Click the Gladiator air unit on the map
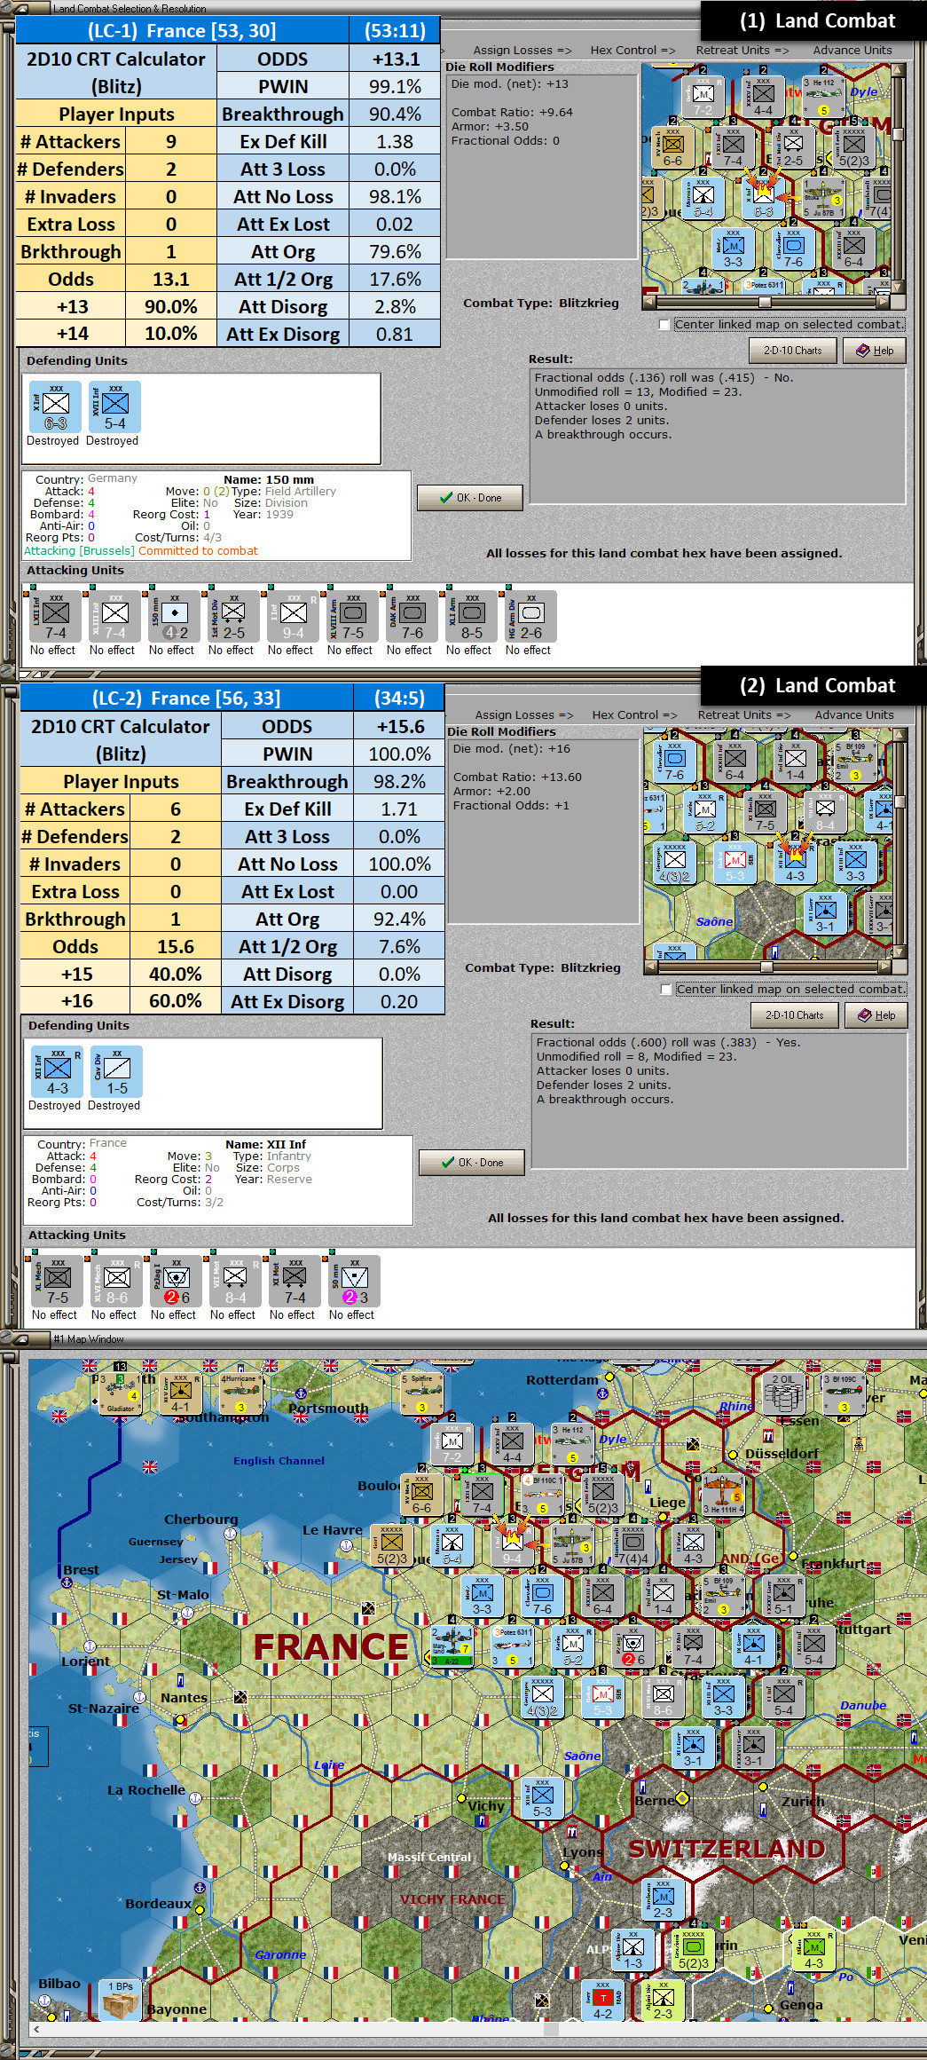This screenshot has height=2060, width=927. [120, 1393]
